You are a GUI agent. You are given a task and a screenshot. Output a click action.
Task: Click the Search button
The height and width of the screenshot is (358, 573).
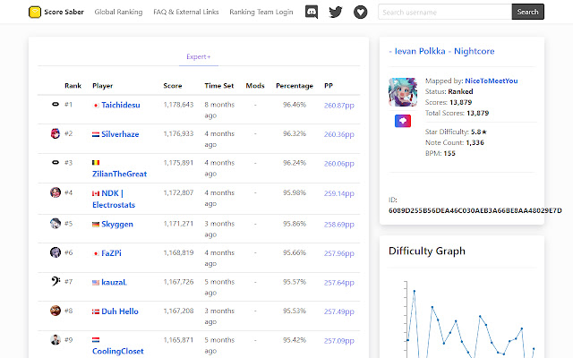click(x=527, y=12)
